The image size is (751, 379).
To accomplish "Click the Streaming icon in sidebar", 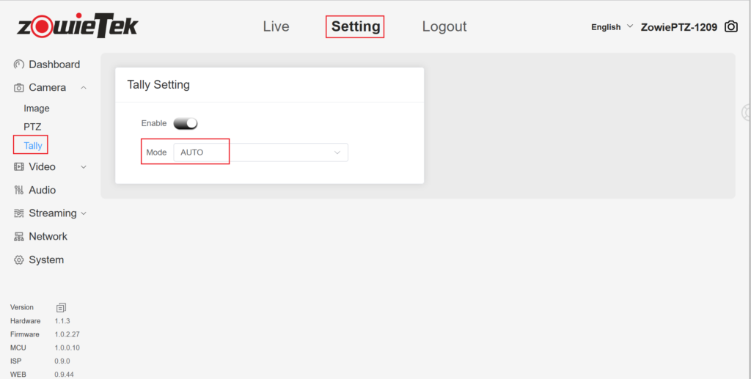I will click(x=19, y=213).
